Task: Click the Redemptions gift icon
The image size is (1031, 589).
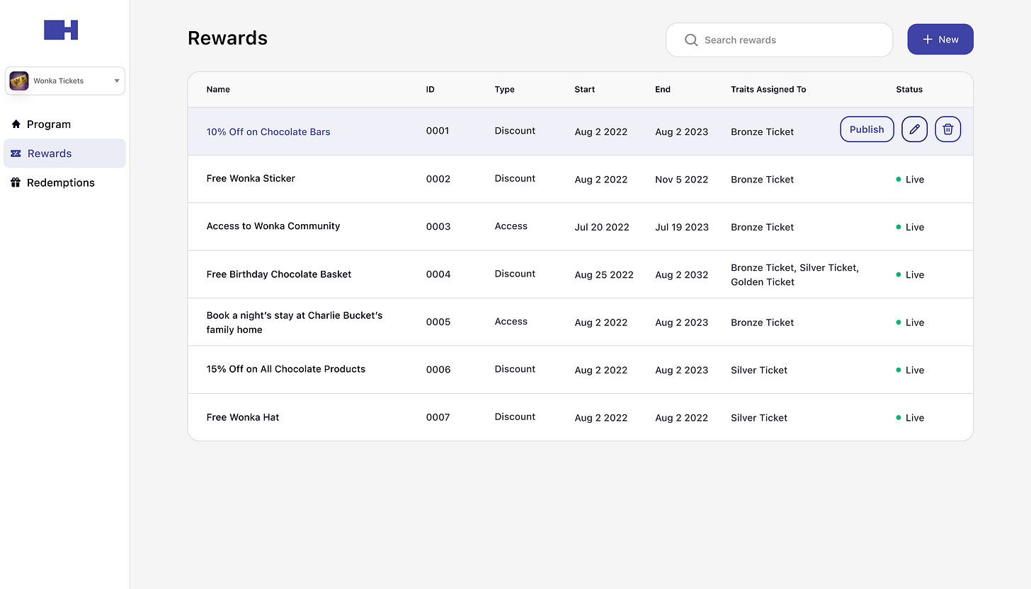Action: tap(16, 182)
